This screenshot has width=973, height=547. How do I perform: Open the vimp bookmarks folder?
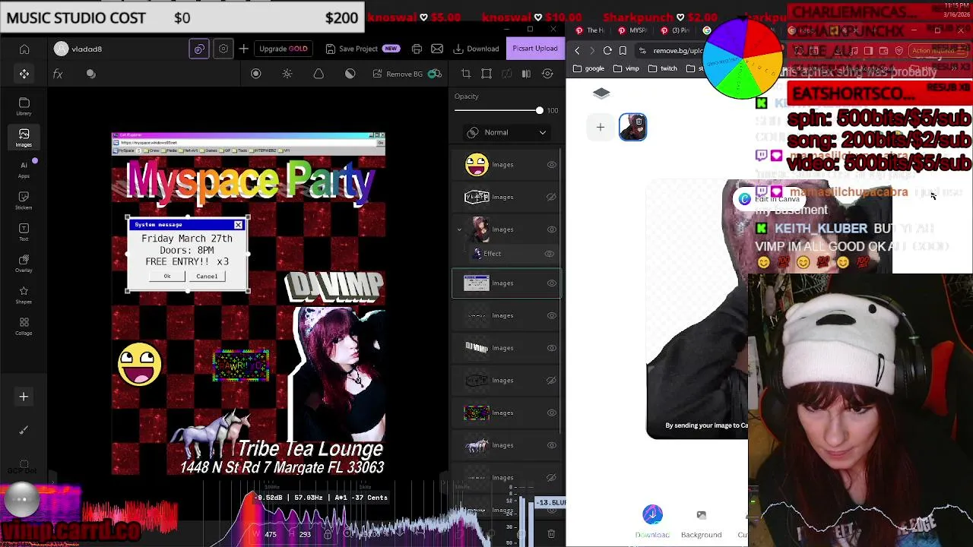[x=627, y=68]
